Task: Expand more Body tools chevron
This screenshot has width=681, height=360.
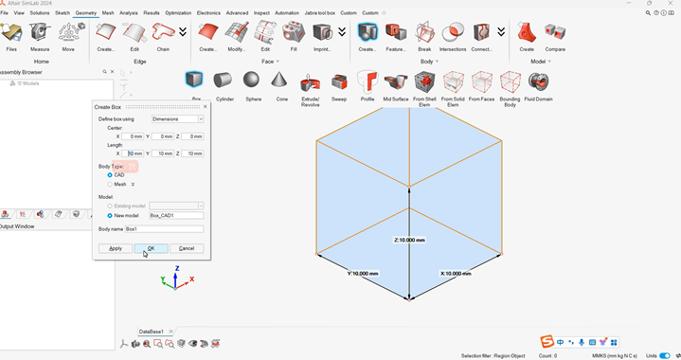Action: tap(501, 32)
